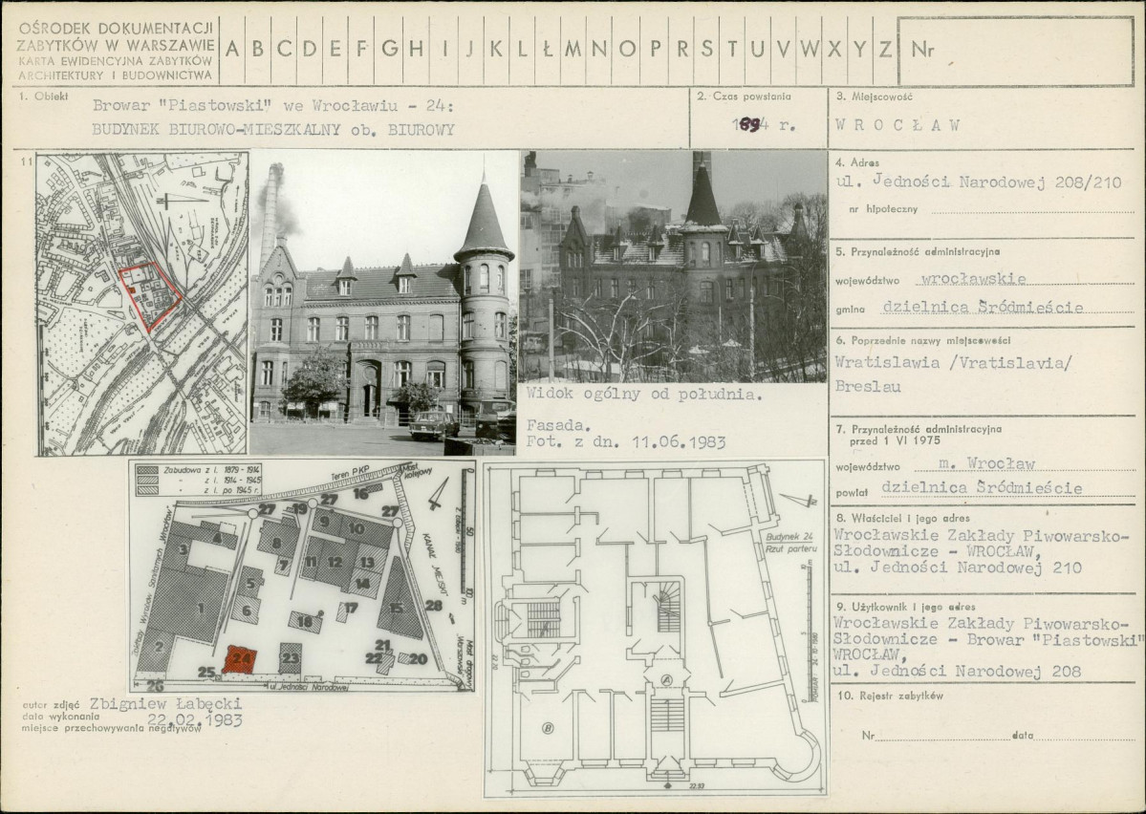Click the circled A marker on floor plan
This screenshot has height=814, width=1146.
pyautogui.click(x=666, y=679)
